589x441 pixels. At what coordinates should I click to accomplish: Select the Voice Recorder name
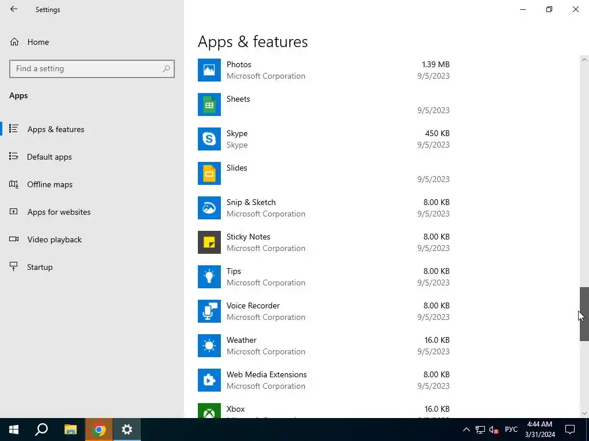coord(253,305)
